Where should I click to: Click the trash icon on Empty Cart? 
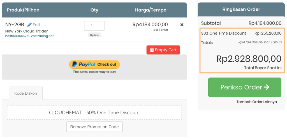[x=152, y=50]
